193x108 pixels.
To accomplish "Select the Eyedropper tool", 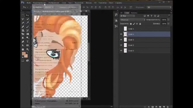I will point(27,23).
